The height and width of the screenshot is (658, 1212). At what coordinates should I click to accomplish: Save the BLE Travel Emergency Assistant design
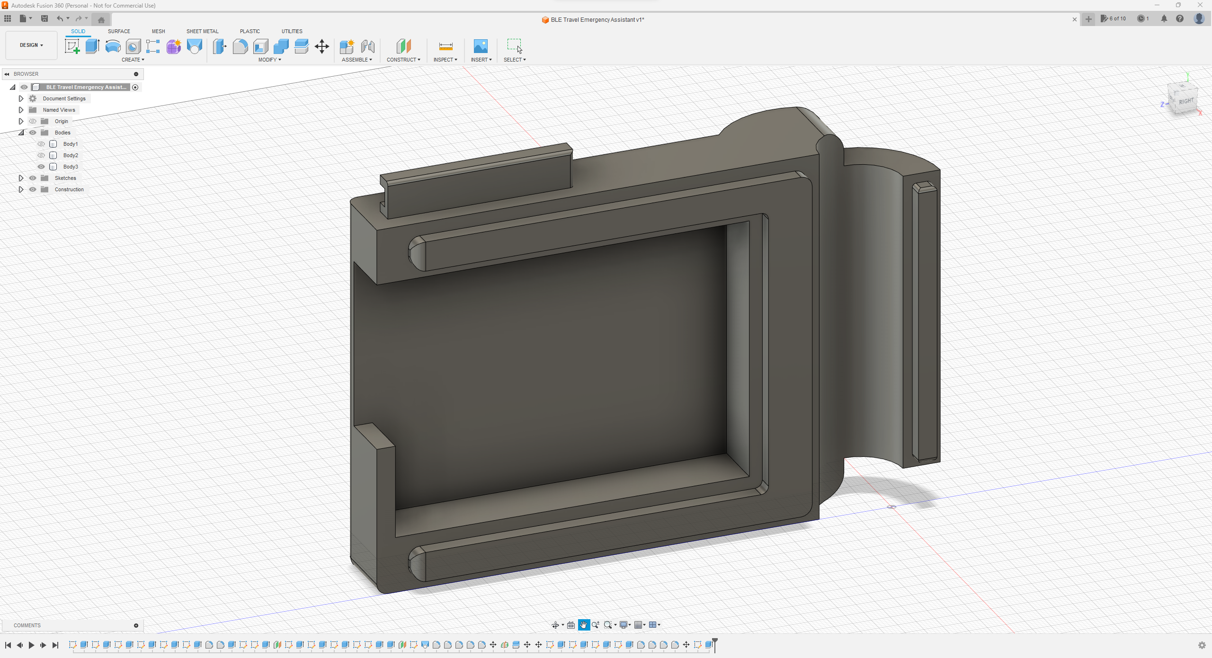(x=45, y=18)
